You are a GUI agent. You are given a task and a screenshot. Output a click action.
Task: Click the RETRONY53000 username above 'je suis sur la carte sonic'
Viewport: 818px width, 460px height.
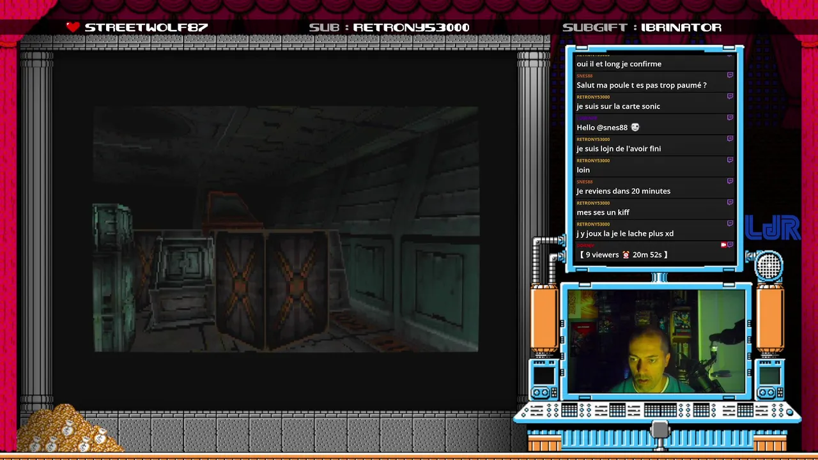pos(592,96)
